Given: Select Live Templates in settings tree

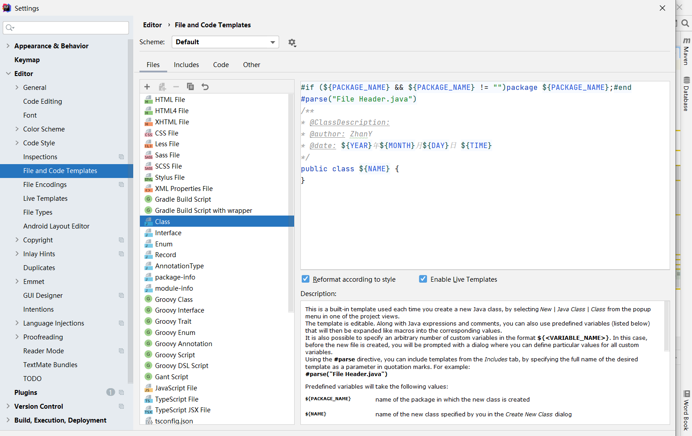Looking at the screenshot, I should tap(46, 199).
